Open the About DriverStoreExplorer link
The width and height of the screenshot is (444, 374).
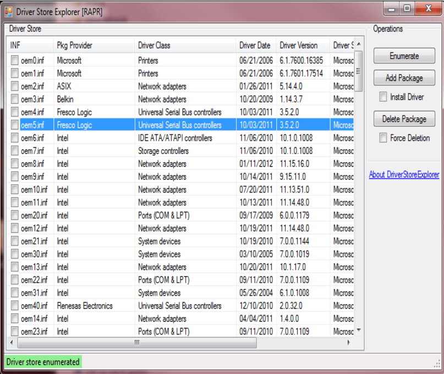click(404, 174)
